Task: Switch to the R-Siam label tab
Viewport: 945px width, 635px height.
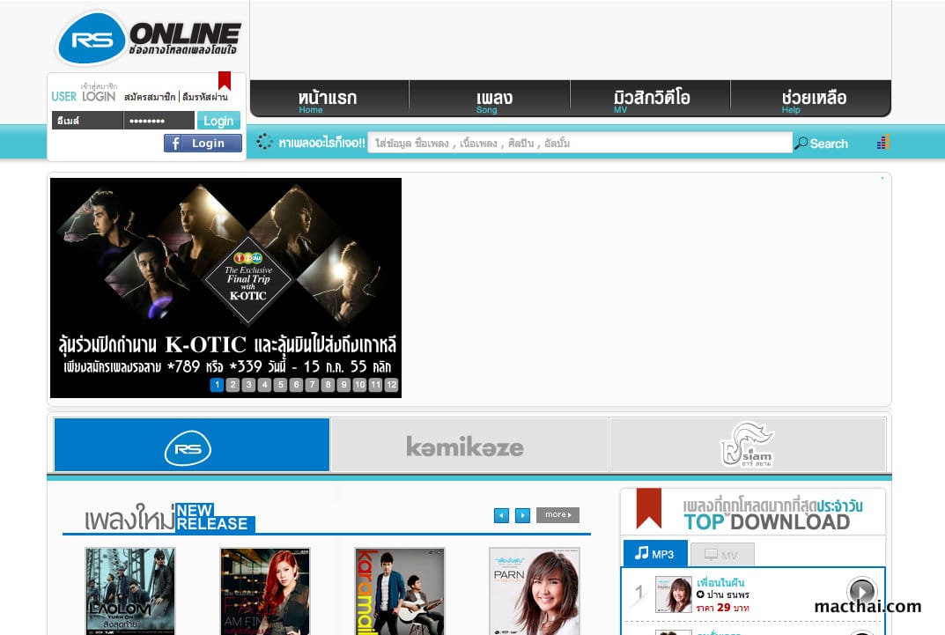Action: pyautogui.click(x=748, y=445)
